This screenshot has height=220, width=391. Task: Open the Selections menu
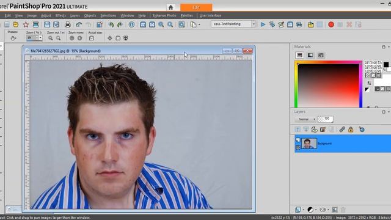click(108, 15)
